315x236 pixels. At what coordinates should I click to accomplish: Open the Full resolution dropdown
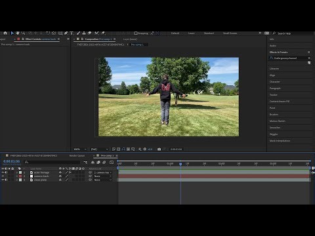[100, 149]
